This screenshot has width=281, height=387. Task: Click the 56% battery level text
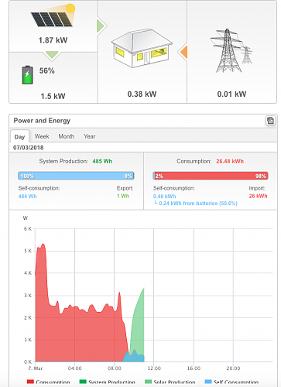pyautogui.click(x=47, y=70)
